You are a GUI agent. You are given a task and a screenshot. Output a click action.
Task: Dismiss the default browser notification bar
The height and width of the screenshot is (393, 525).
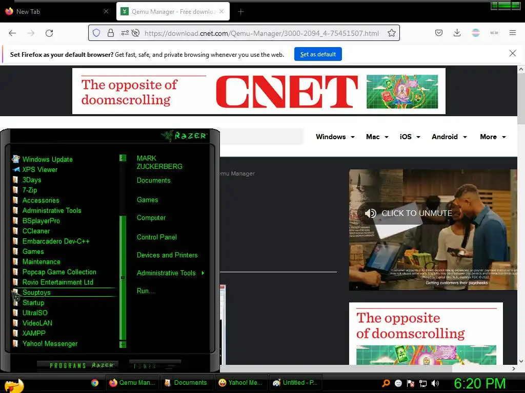pyautogui.click(x=513, y=53)
